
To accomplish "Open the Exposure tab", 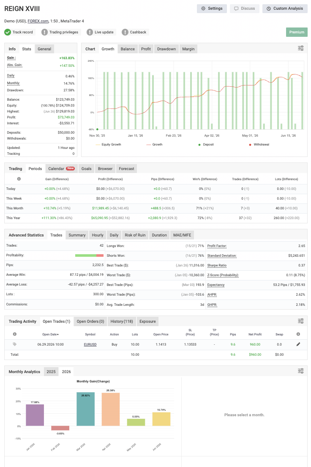I will click(147, 321).
